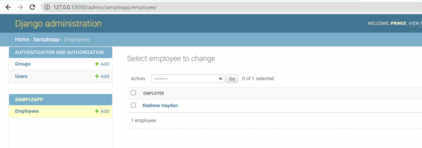The height and width of the screenshot is (148, 422).
Task: View site information icon in address bar
Action: (47, 7)
